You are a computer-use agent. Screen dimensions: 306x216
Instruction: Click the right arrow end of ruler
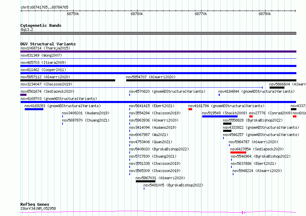pos(295,11)
